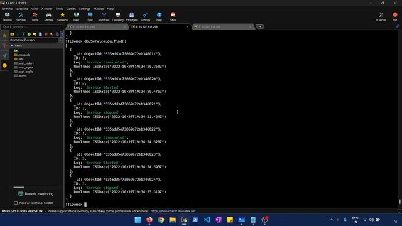This screenshot has width=402, height=226.
Task: Open Google Chrome from the taskbar
Action: click(161, 220)
